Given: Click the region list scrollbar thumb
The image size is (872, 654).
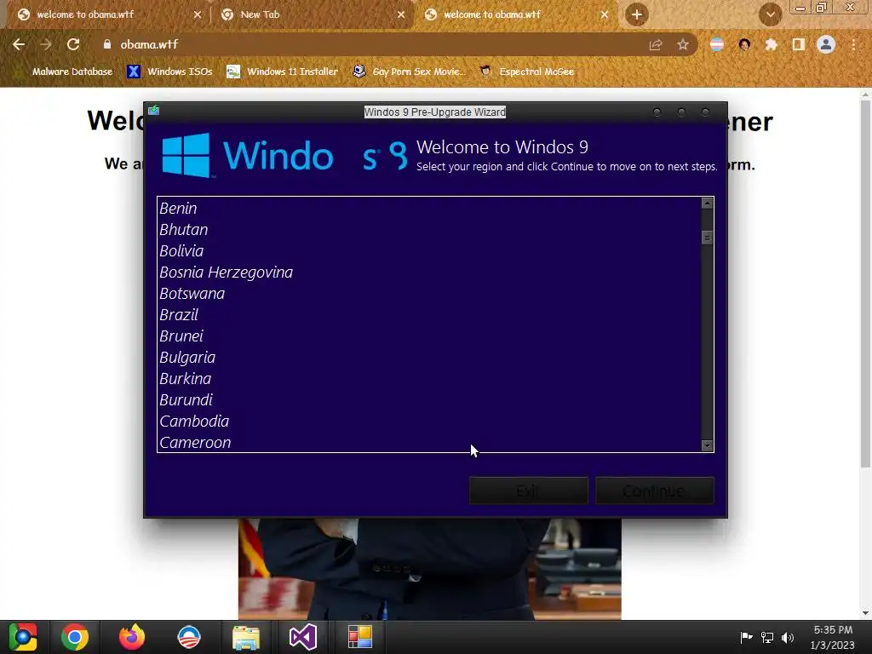Looking at the screenshot, I should 707,238.
